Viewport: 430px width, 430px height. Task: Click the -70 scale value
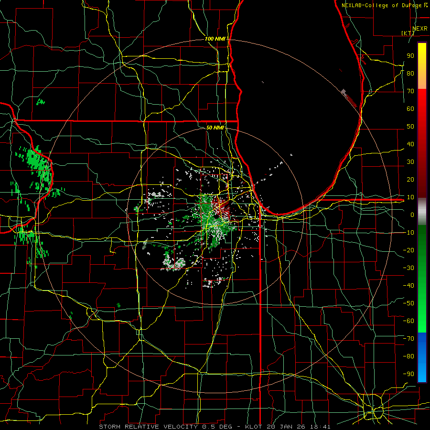click(x=408, y=339)
